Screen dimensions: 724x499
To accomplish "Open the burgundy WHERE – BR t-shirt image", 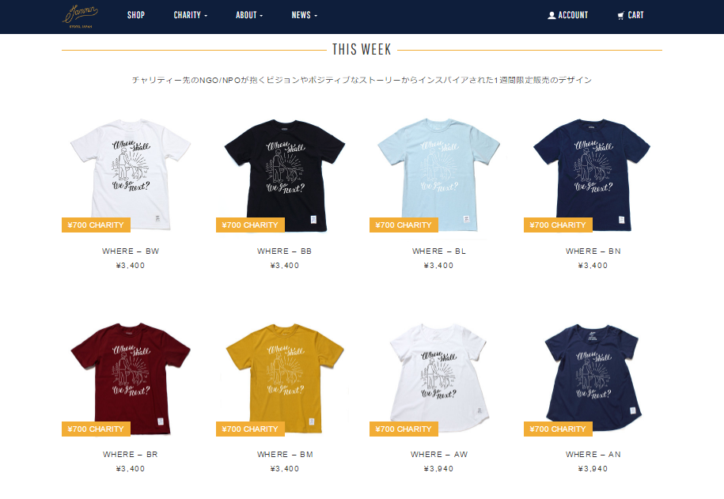I will click(x=131, y=379).
